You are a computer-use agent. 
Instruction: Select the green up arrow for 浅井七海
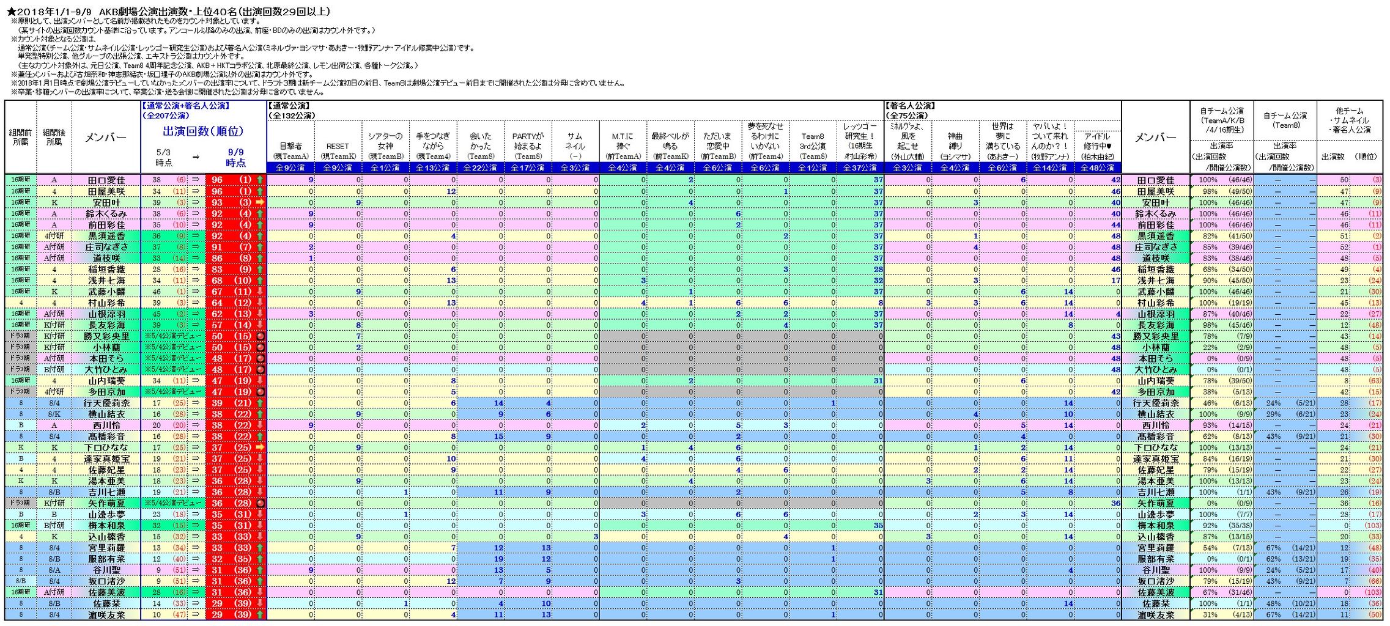point(260,280)
